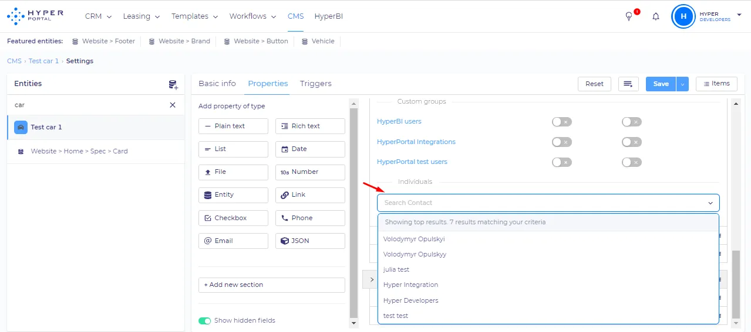Open the lightbulb tips icon
The image size is (751, 332).
click(629, 16)
